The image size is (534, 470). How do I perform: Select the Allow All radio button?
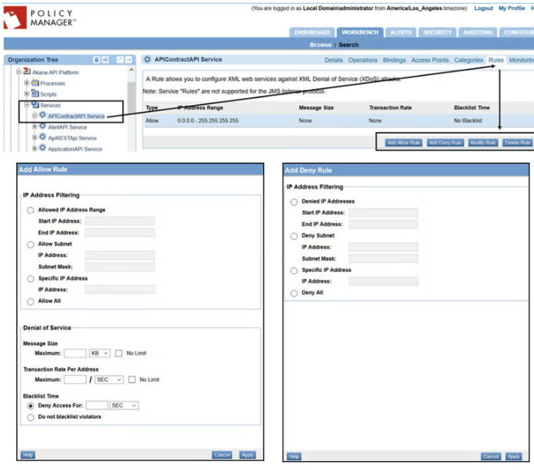pyautogui.click(x=31, y=302)
